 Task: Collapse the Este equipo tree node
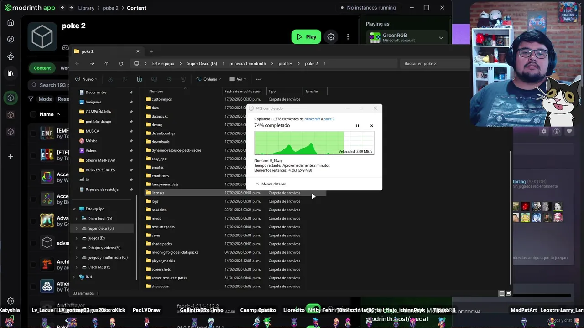click(74, 209)
